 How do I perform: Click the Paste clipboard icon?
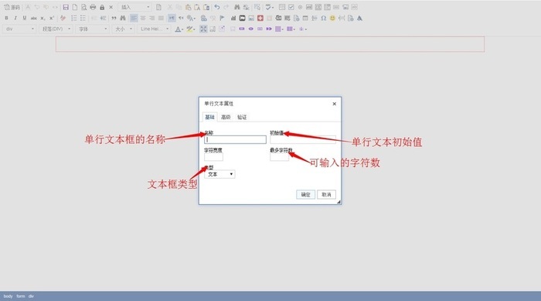coord(188,7)
